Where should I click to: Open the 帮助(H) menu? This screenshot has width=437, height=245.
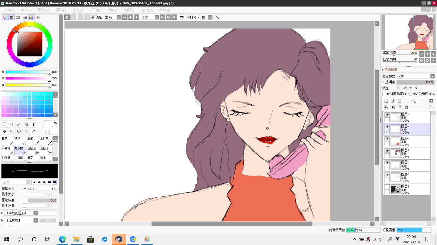(x=165, y=10)
